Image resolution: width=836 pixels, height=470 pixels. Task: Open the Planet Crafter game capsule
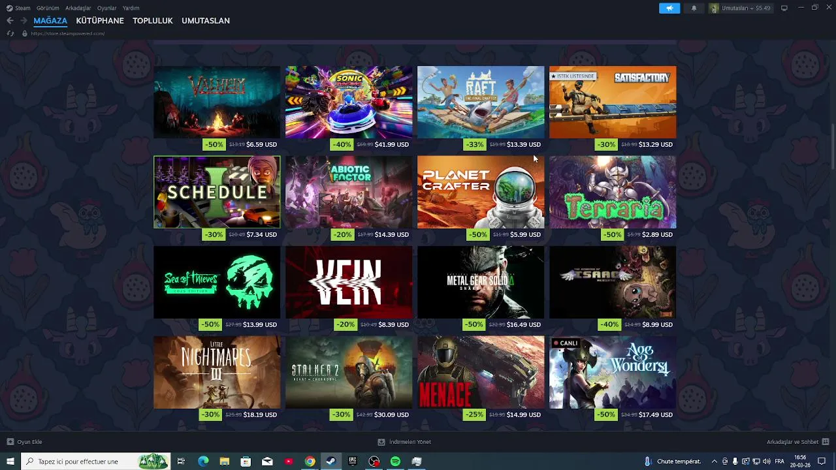tap(481, 192)
